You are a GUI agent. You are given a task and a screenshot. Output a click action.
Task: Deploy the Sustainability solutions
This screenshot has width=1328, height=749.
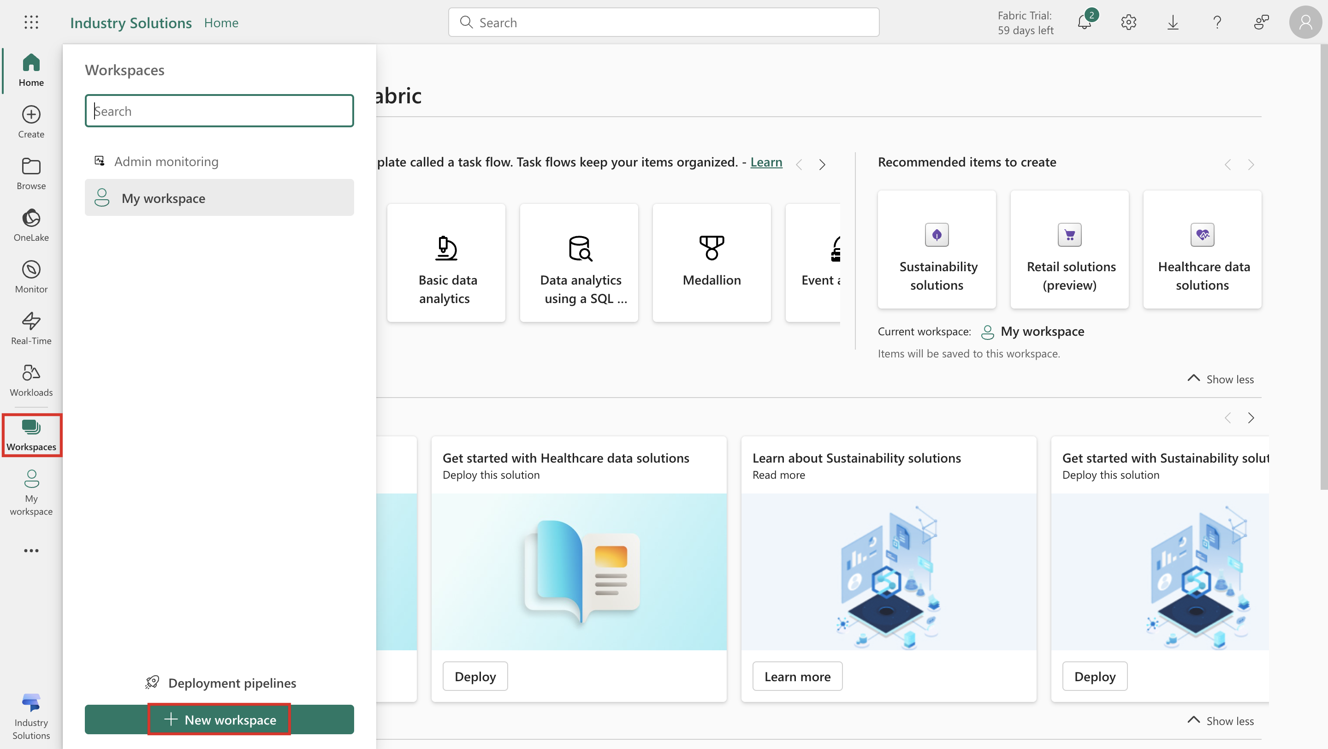point(1095,676)
